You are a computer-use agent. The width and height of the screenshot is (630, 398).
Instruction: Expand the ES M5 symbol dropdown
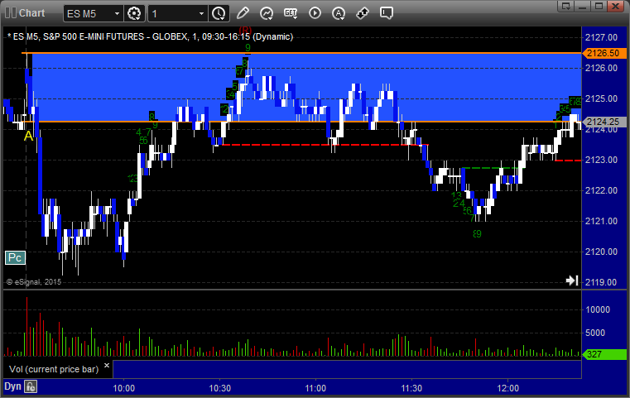tap(117, 14)
